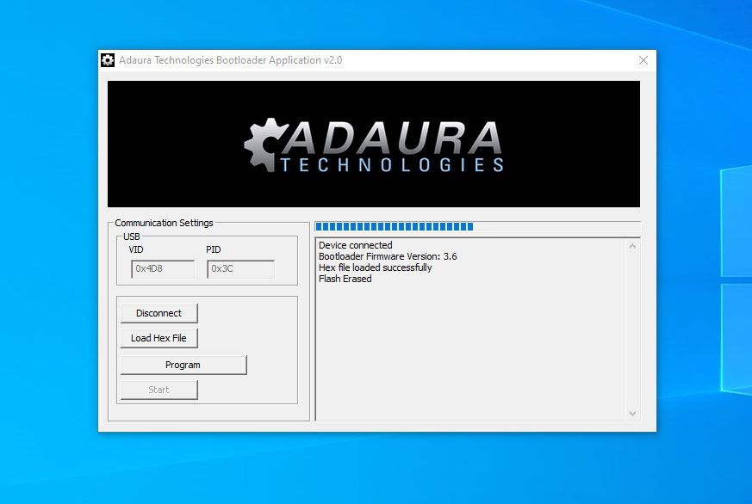This screenshot has width=752, height=504.
Task: Click the window title bar text
Action: (x=230, y=60)
